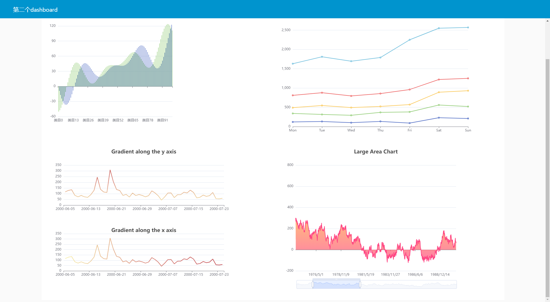This screenshot has width=550, height=302.
Task: Click the Mon label on weekday line chart
Action: [x=292, y=130]
